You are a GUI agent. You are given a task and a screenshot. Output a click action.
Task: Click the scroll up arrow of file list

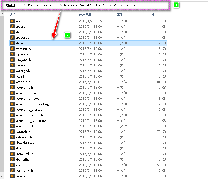tap(2, 14)
